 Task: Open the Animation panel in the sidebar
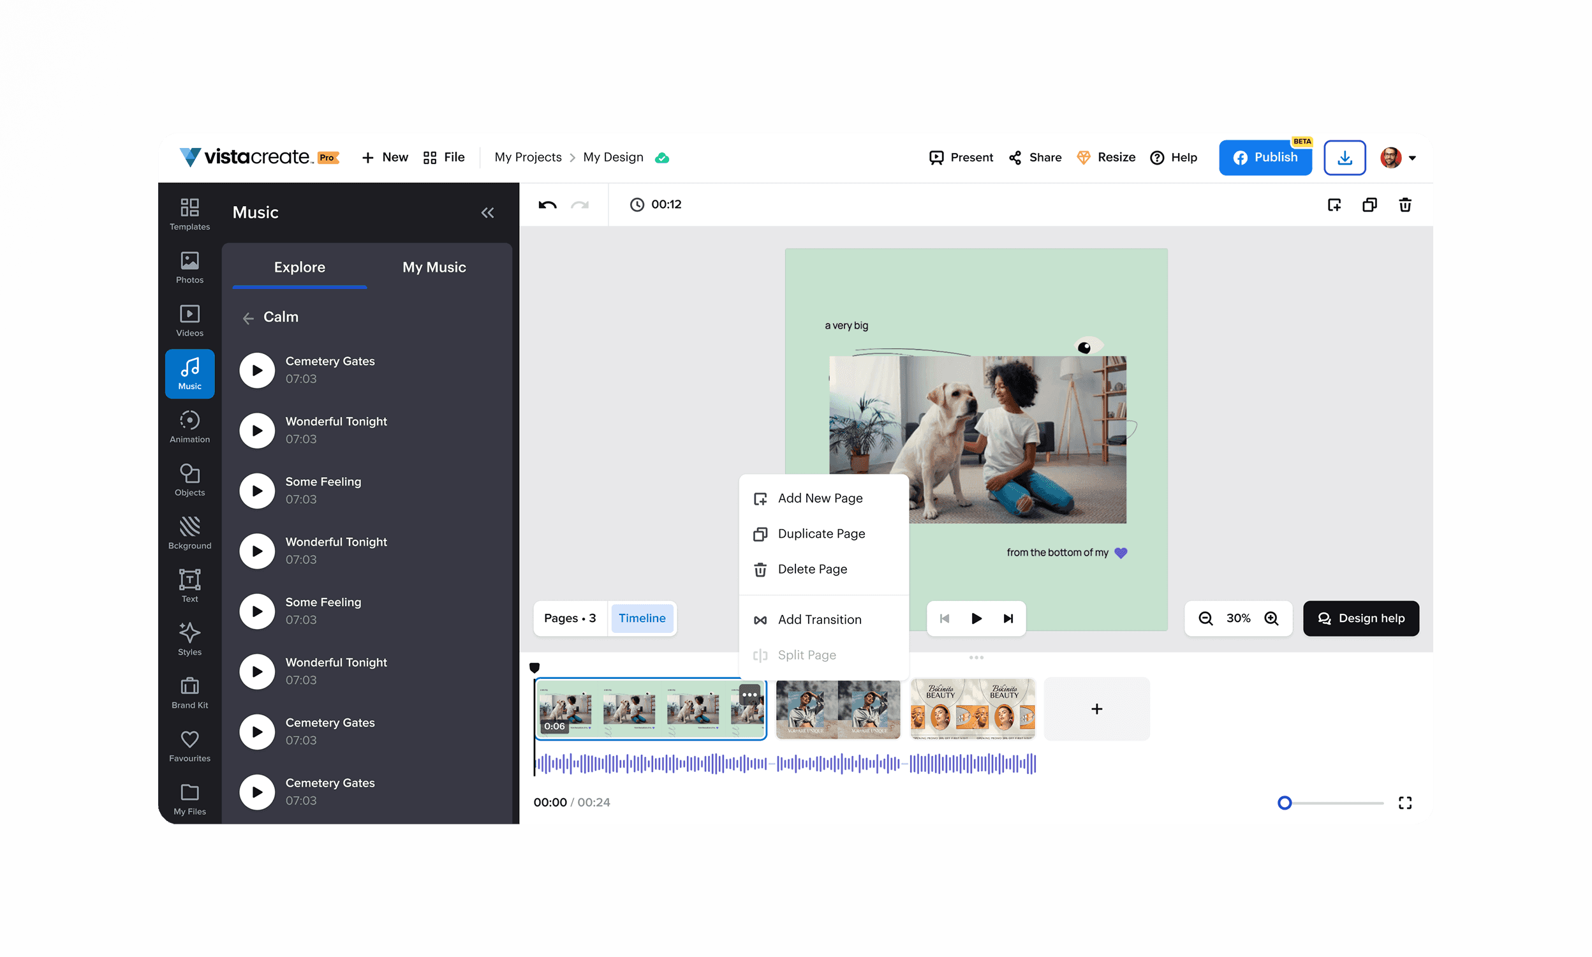coord(189,427)
